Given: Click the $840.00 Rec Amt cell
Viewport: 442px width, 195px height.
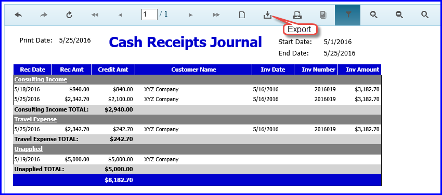Looking at the screenshot, I should [x=79, y=89].
